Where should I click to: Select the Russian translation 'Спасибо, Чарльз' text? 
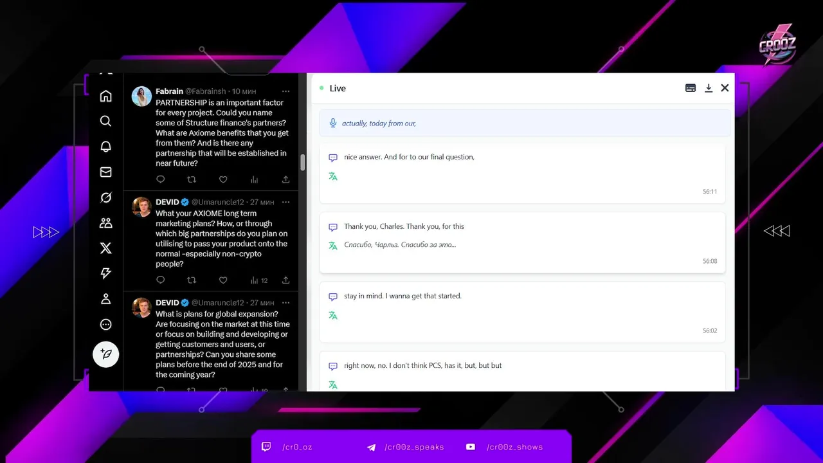click(x=400, y=244)
